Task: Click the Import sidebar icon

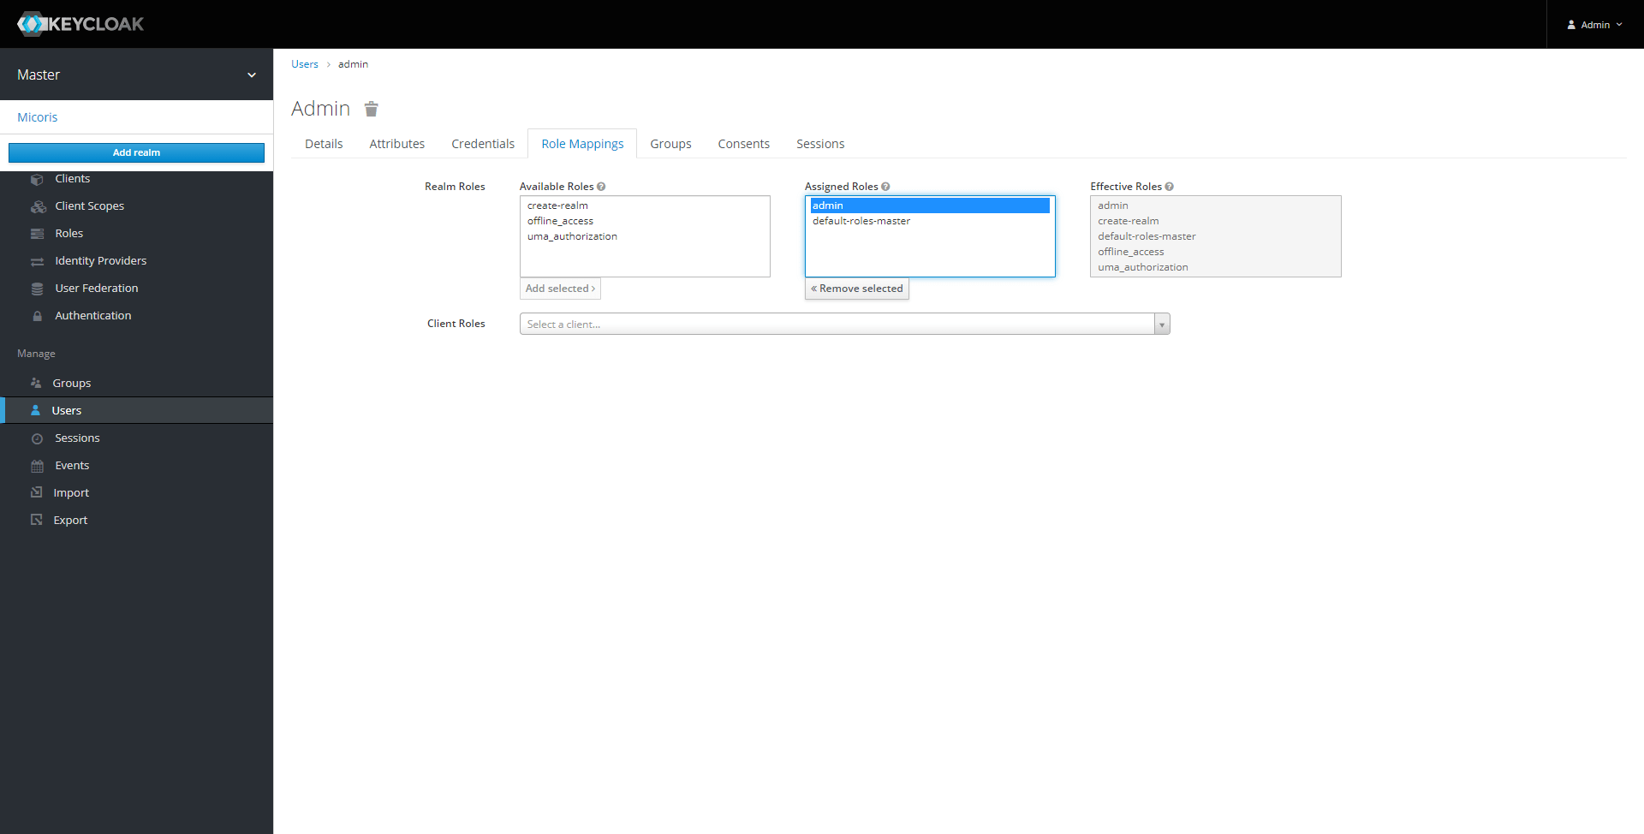Action: 36,492
